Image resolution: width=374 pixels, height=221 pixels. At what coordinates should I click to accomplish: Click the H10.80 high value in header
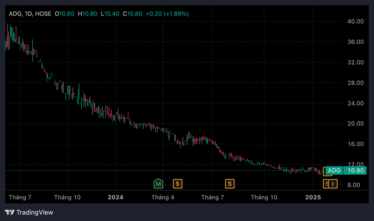[88, 14]
